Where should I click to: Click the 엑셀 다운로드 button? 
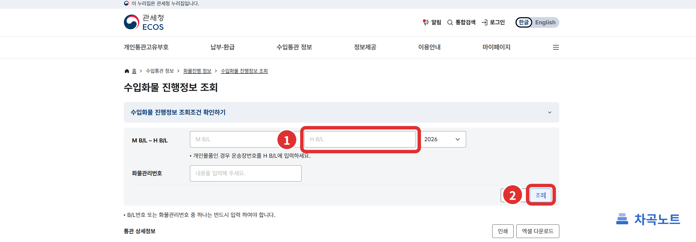(x=538, y=231)
